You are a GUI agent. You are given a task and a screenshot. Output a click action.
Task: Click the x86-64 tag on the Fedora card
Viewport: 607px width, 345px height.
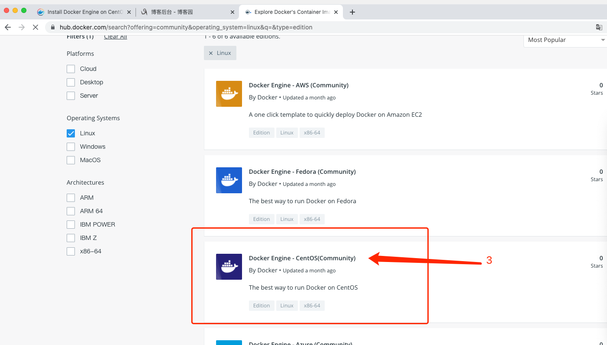[312, 219]
